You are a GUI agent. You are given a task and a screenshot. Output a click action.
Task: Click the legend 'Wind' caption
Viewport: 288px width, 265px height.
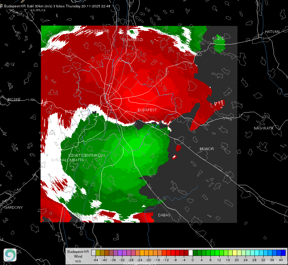tap(78, 256)
